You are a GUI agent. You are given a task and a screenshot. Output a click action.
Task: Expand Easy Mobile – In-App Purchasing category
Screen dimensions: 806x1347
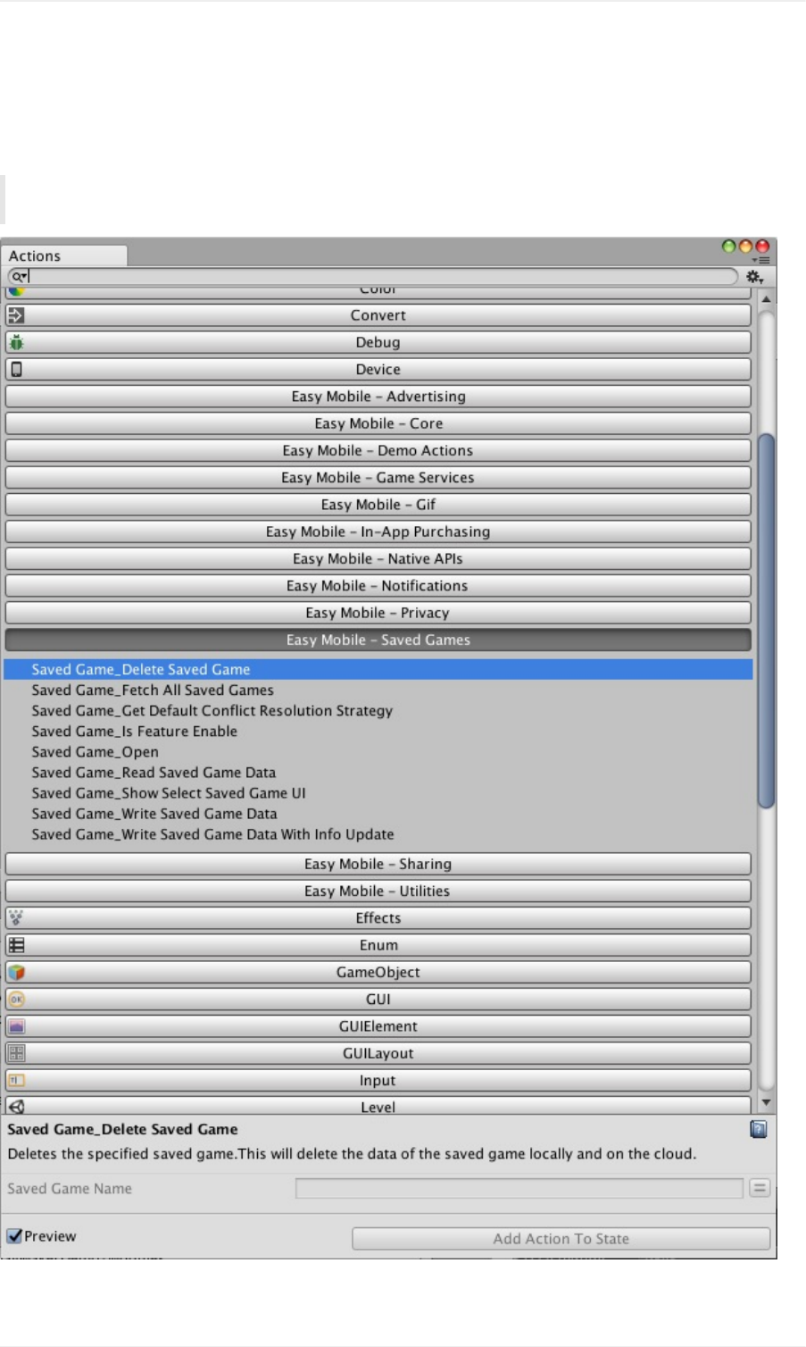[x=378, y=531]
